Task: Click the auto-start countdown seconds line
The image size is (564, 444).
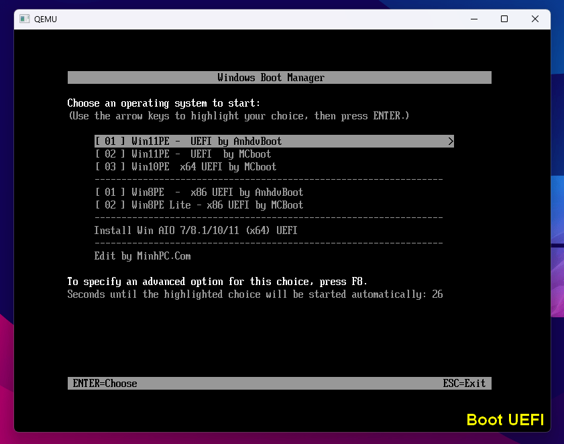Action: [x=255, y=294]
